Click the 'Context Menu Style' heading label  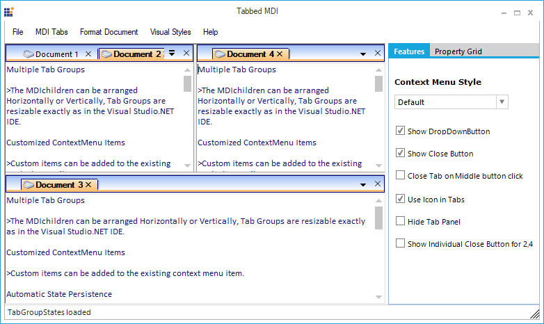tap(438, 82)
